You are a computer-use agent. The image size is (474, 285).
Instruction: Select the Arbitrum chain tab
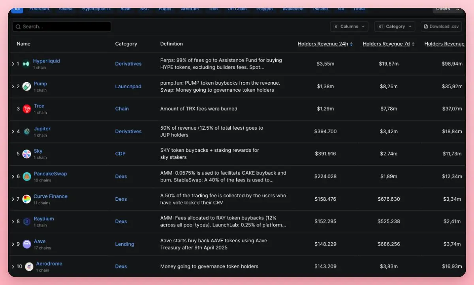pos(191,9)
